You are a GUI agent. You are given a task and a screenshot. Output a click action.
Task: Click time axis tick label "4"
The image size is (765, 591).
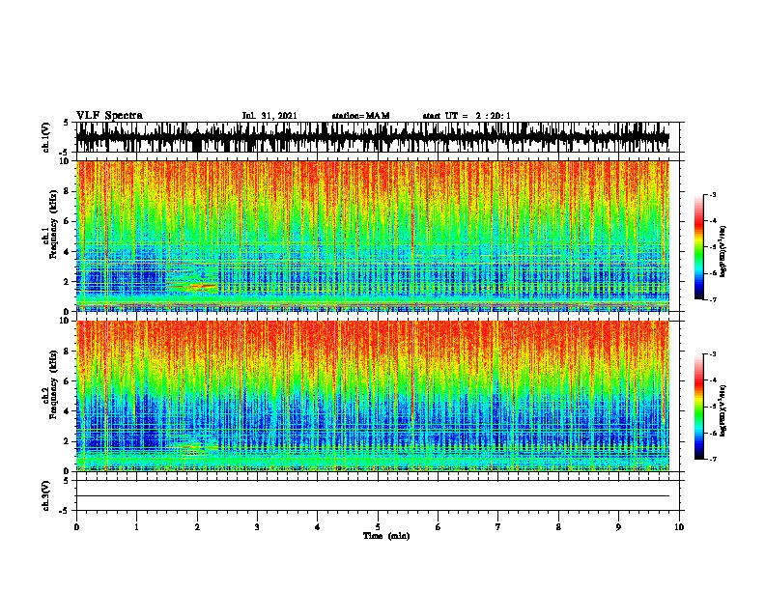click(x=318, y=527)
